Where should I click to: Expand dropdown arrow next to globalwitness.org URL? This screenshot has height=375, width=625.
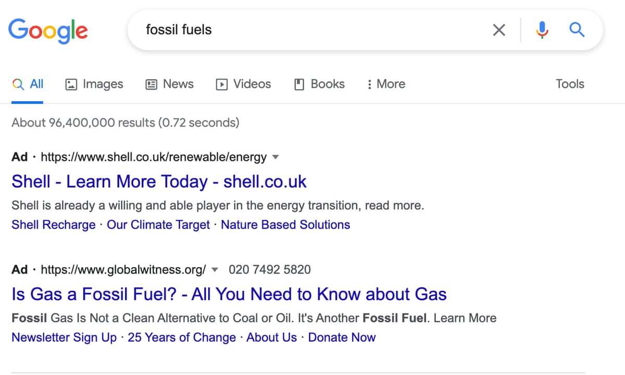tap(214, 269)
